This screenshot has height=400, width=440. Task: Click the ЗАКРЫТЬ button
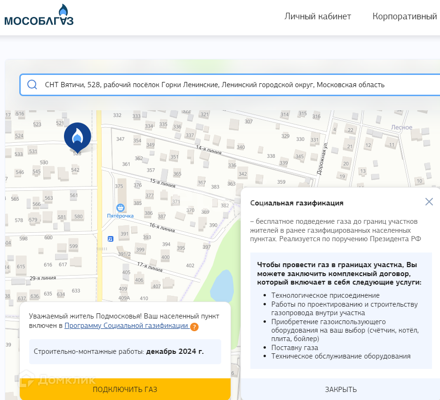point(341,389)
